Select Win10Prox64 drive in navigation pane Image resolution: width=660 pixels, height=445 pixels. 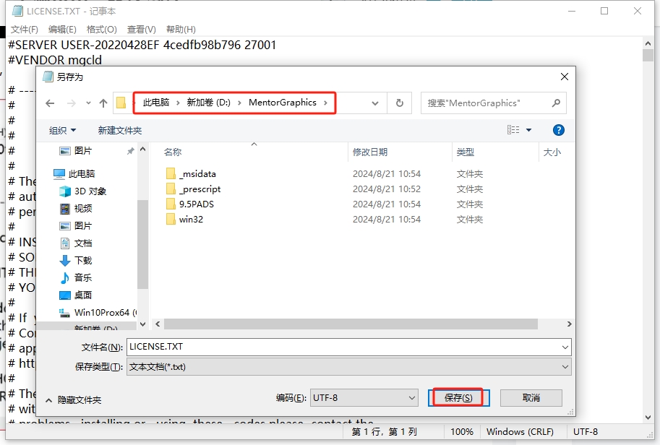click(98, 313)
